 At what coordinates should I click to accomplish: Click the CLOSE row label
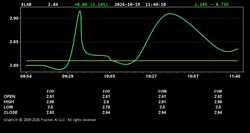point(11,112)
